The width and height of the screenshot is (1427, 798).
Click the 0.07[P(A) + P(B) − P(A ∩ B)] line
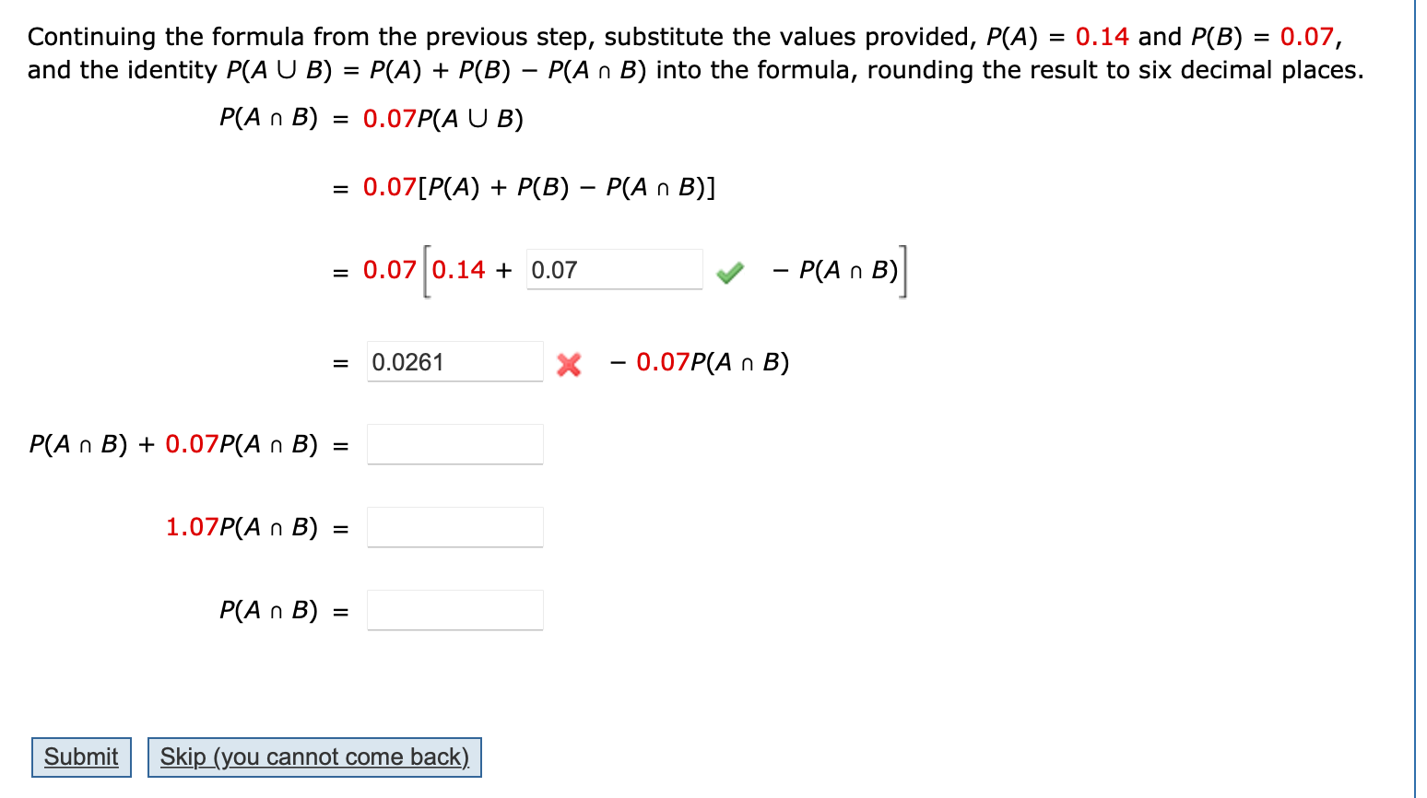tap(537, 187)
